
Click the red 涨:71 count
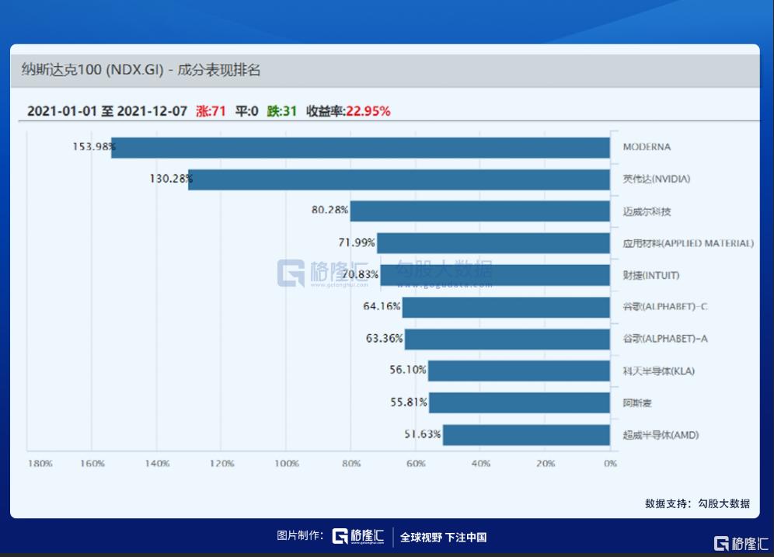[x=211, y=111]
